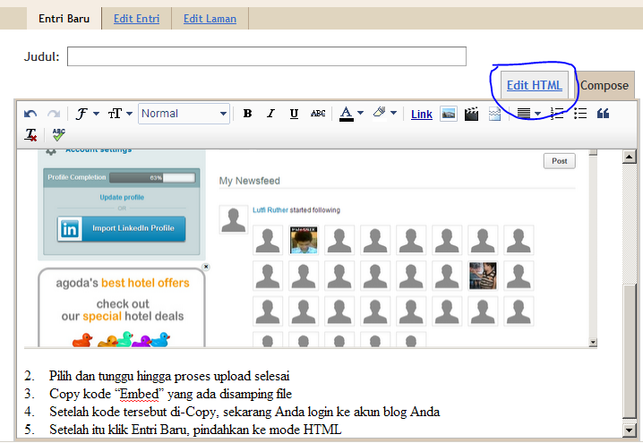Click the Profile Completion progress bar
Image resolution: width=643 pixels, height=443 pixels.
tap(152, 177)
